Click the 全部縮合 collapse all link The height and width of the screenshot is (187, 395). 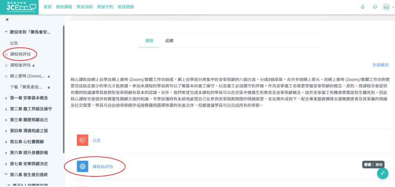pos(380,65)
